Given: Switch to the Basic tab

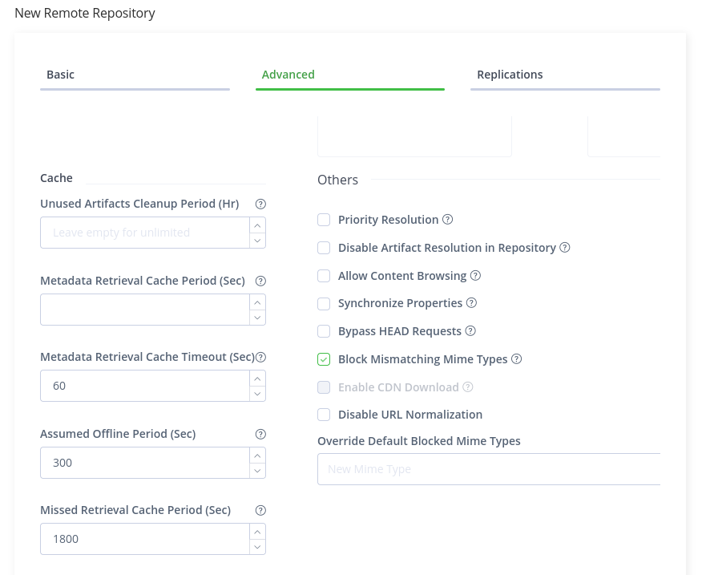Looking at the screenshot, I should [60, 75].
